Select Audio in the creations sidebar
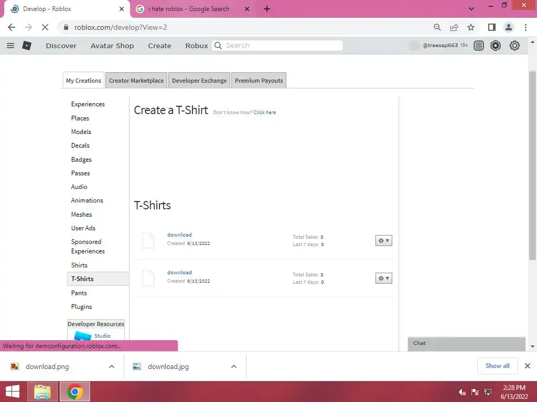This screenshot has height=402, width=537. pyautogui.click(x=79, y=187)
